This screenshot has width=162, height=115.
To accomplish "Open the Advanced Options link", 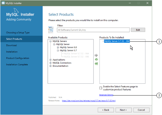I will pyautogui.click(x=106, y=95).
